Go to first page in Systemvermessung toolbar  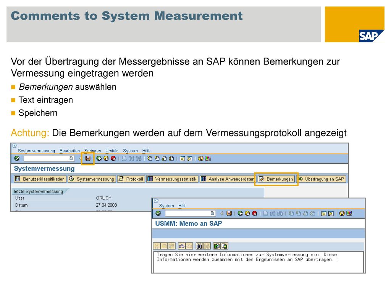150,158
